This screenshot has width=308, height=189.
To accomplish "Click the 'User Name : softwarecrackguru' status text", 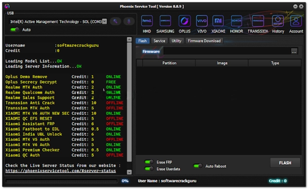I will tap(167, 181).
